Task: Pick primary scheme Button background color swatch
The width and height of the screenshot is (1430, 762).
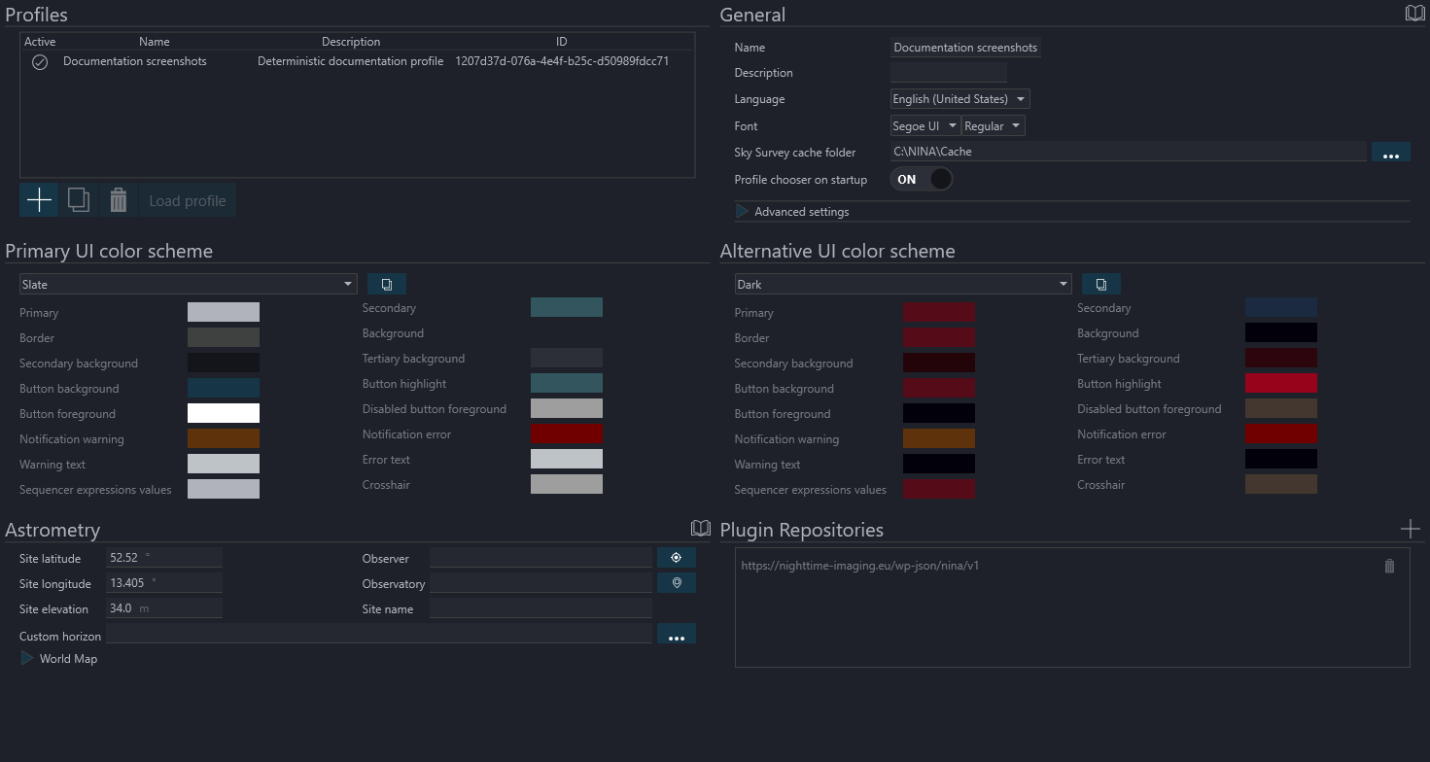Action: pyautogui.click(x=224, y=388)
